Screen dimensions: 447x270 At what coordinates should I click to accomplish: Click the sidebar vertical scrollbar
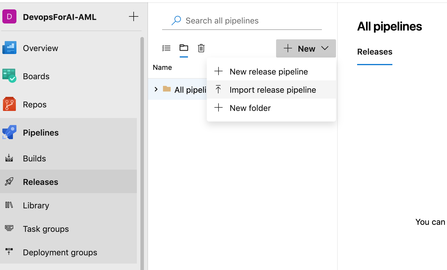point(142,153)
